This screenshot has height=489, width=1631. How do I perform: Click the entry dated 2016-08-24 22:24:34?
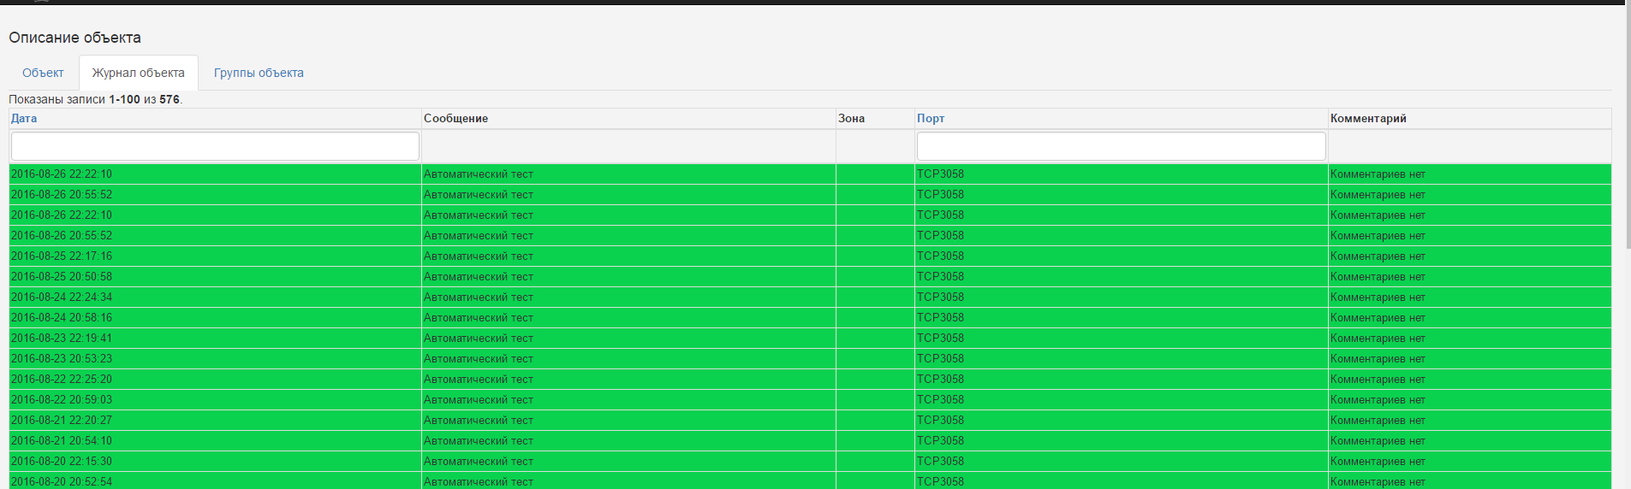pyautogui.click(x=62, y=297)
